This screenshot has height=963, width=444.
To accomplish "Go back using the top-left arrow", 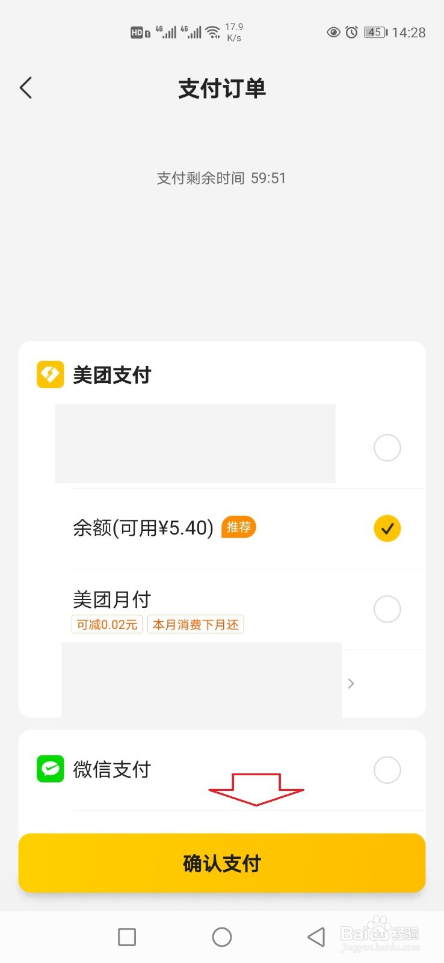I will (x=25, y=88).
